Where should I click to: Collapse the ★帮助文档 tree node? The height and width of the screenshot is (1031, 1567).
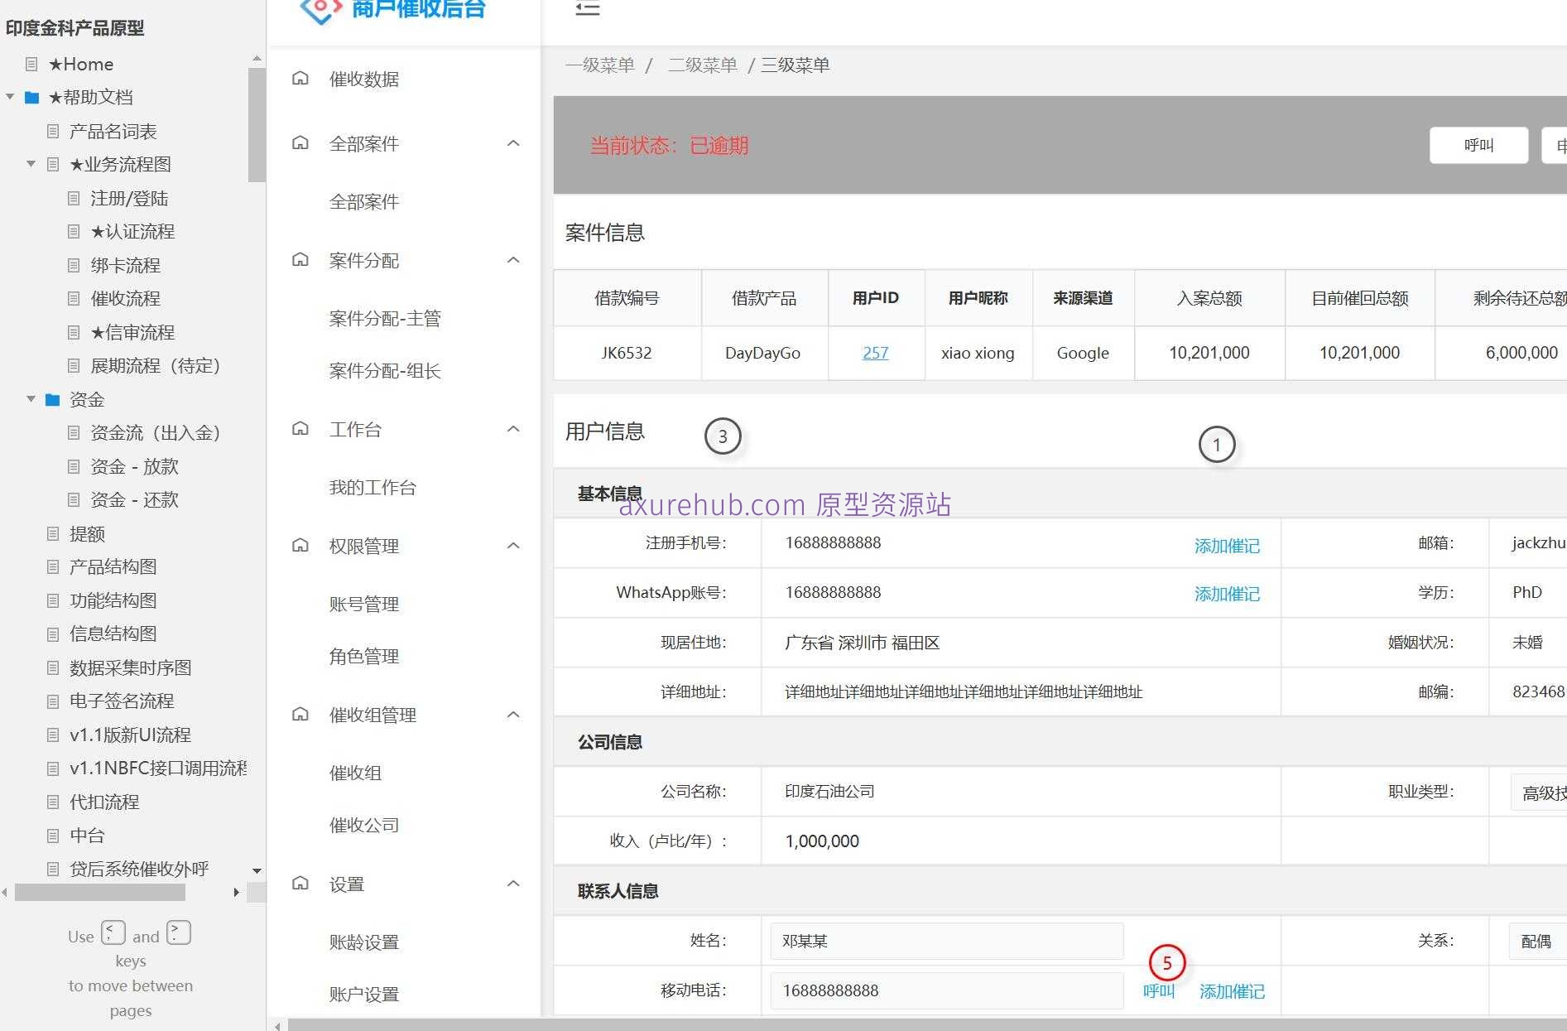pyautogui.click(x=10, y=97)
